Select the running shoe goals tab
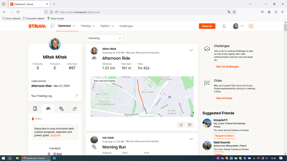The width and height of the screenshot is (287, 161). tap(61, 109)
